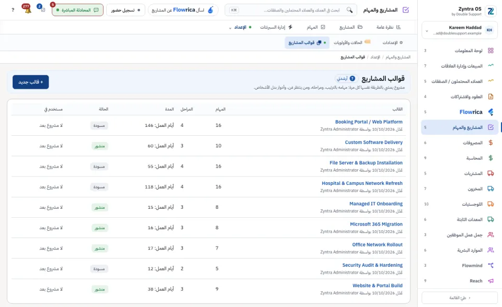Click the المهام column header in table
The width and height of the screenshot is (502, 307).
click(x=220, y=109)
